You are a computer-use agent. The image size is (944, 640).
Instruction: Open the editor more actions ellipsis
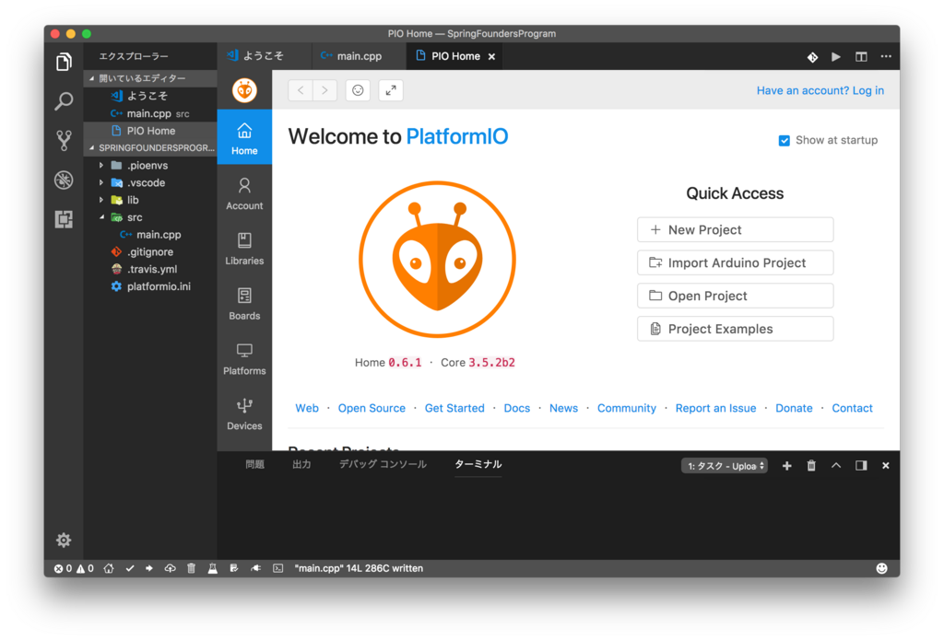point(886,56)
